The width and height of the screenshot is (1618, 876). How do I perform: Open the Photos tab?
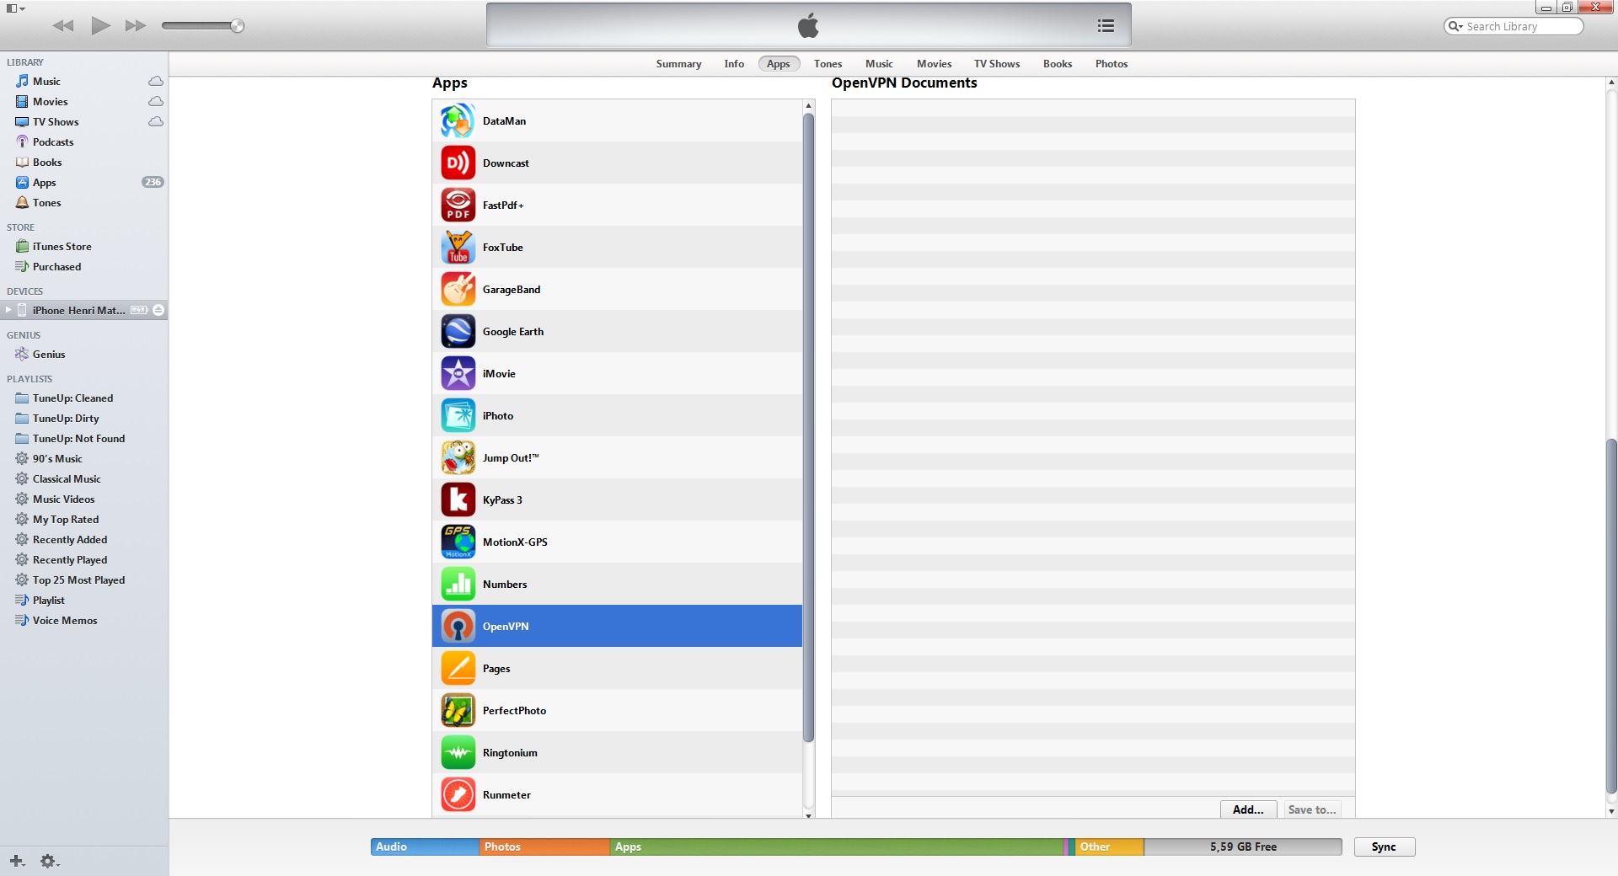tap(1111, 64)
